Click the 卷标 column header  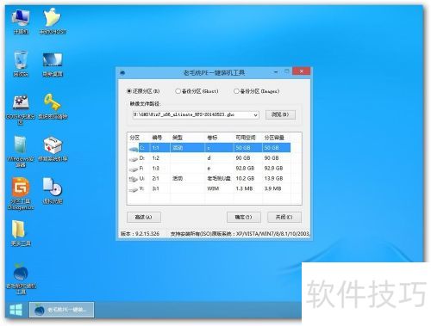click(212, 138)
